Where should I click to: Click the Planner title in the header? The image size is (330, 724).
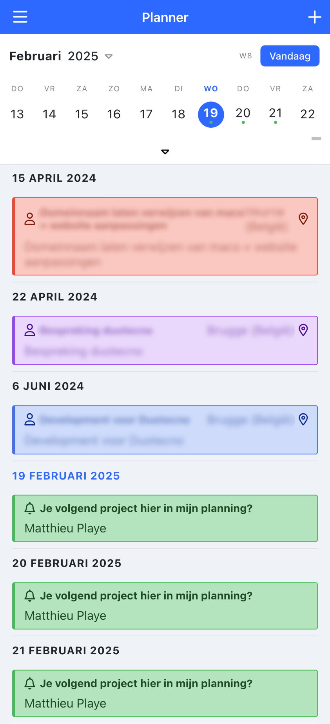coord(165,17)
